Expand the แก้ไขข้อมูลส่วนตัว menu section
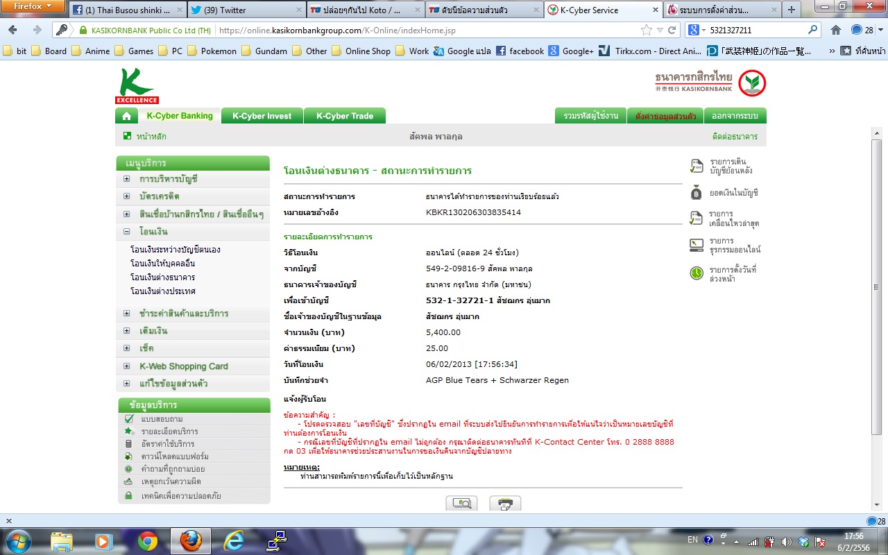The width and height of the screenshot is (888, 555). (127, 384)
